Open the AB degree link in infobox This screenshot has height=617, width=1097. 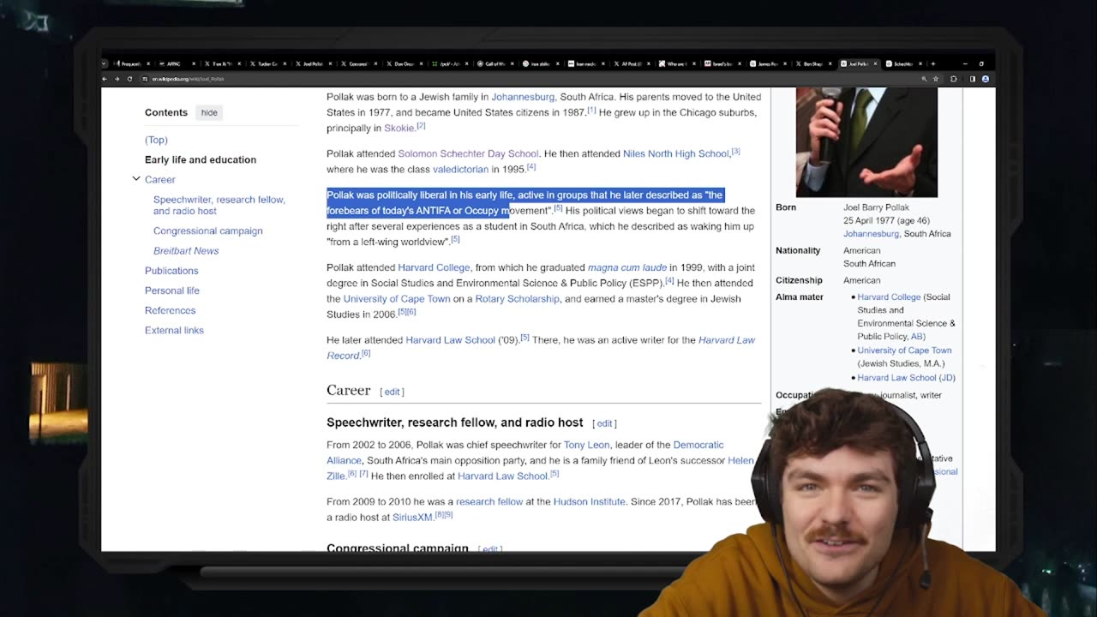pyautogui.click(x=916, y=337)
